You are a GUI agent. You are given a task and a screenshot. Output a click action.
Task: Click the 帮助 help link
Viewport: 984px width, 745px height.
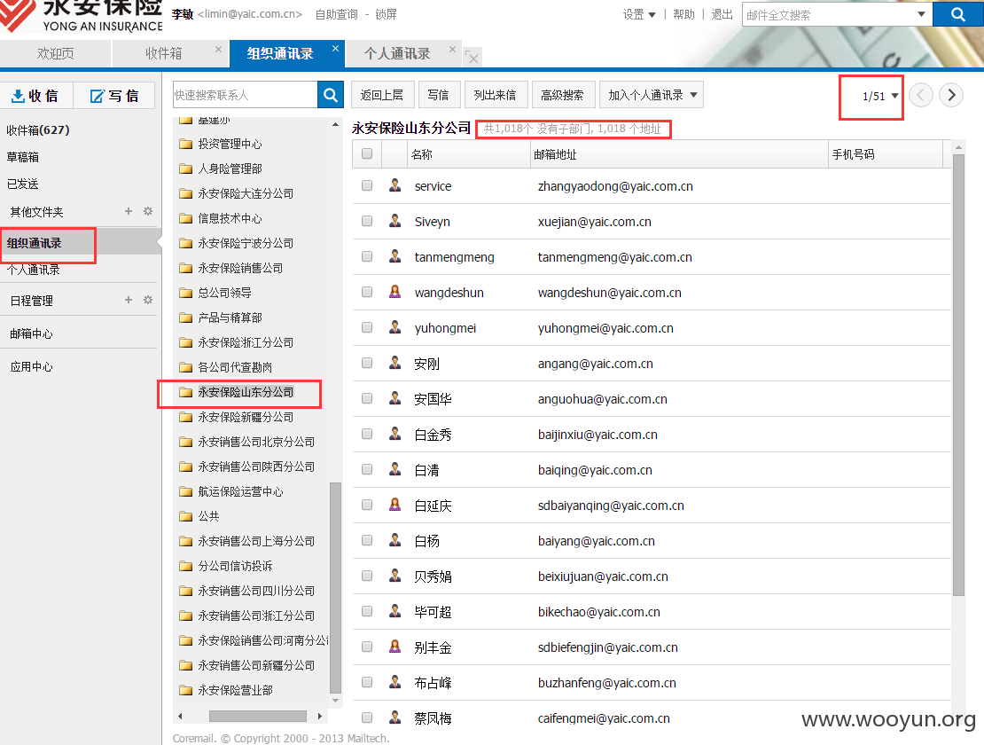tap(683, 14)
